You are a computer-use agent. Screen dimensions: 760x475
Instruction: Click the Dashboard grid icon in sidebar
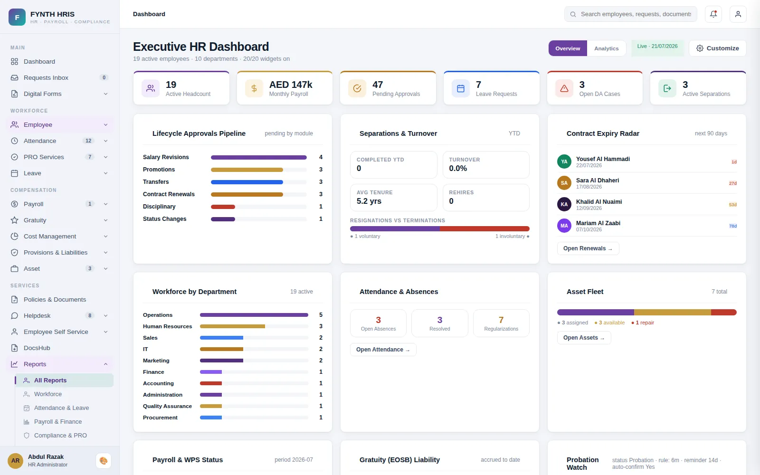15,62
